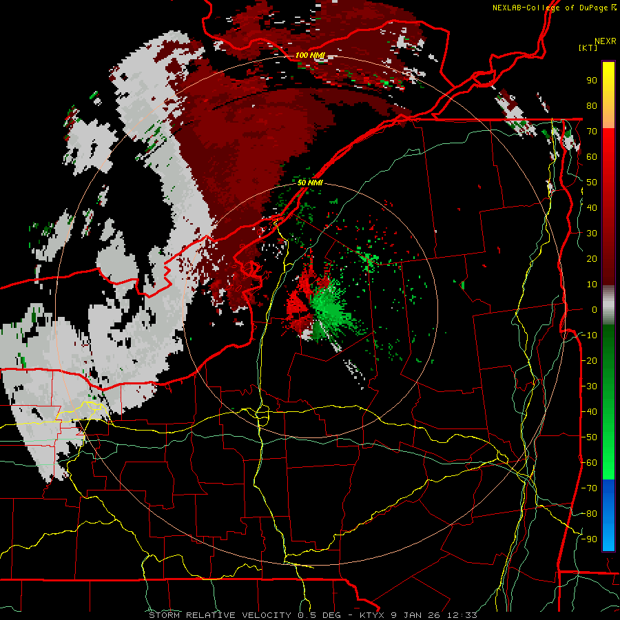Viewport: 620px width, 620px height.
Task: Select the 30 value on velocity scale
Action: click(x=592, y=234)
